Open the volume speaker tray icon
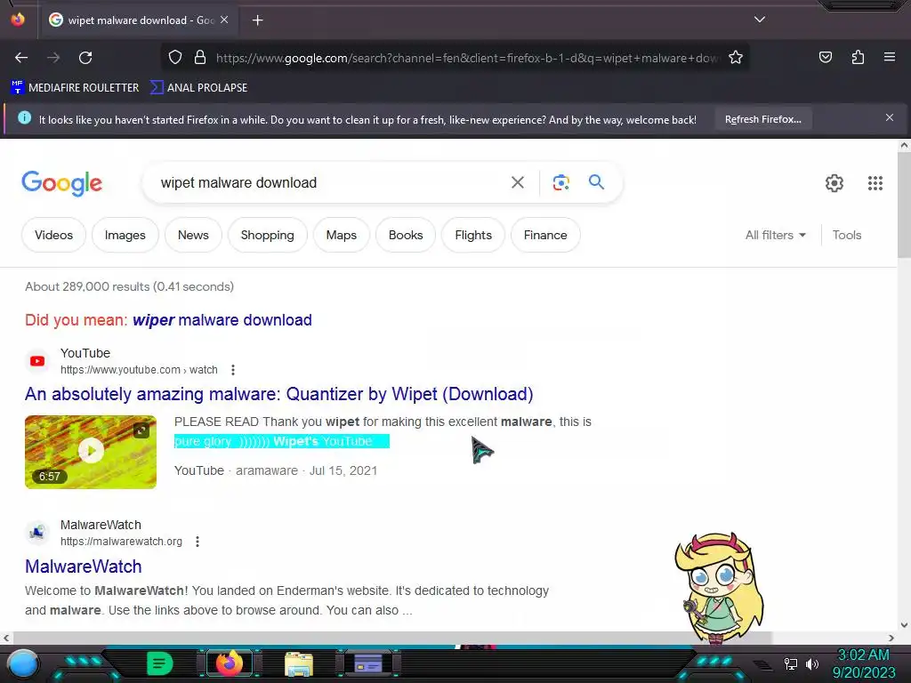 click(812, 663)
